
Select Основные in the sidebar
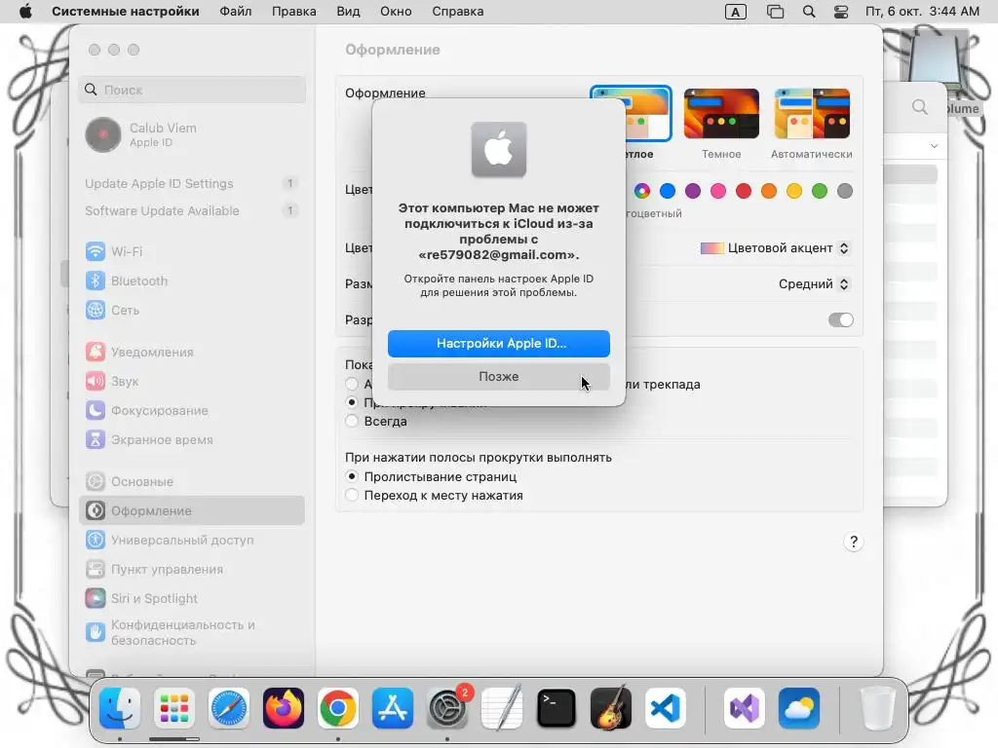pyautogui.click(x=192, y=481)
